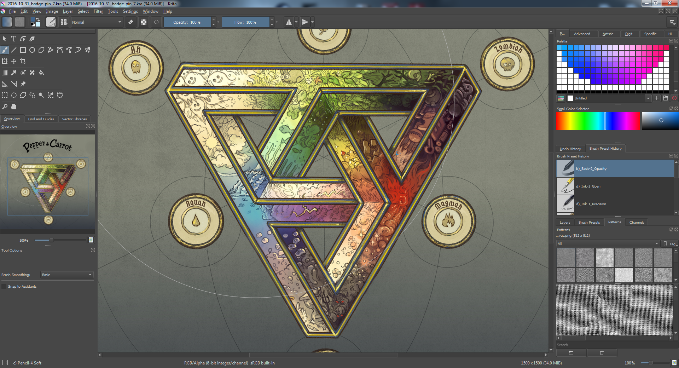
Task: Select the Polygon tool
Action: [x=41, y=50]
